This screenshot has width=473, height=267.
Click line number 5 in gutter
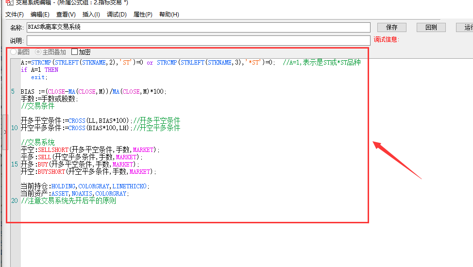tap(13, 91)
